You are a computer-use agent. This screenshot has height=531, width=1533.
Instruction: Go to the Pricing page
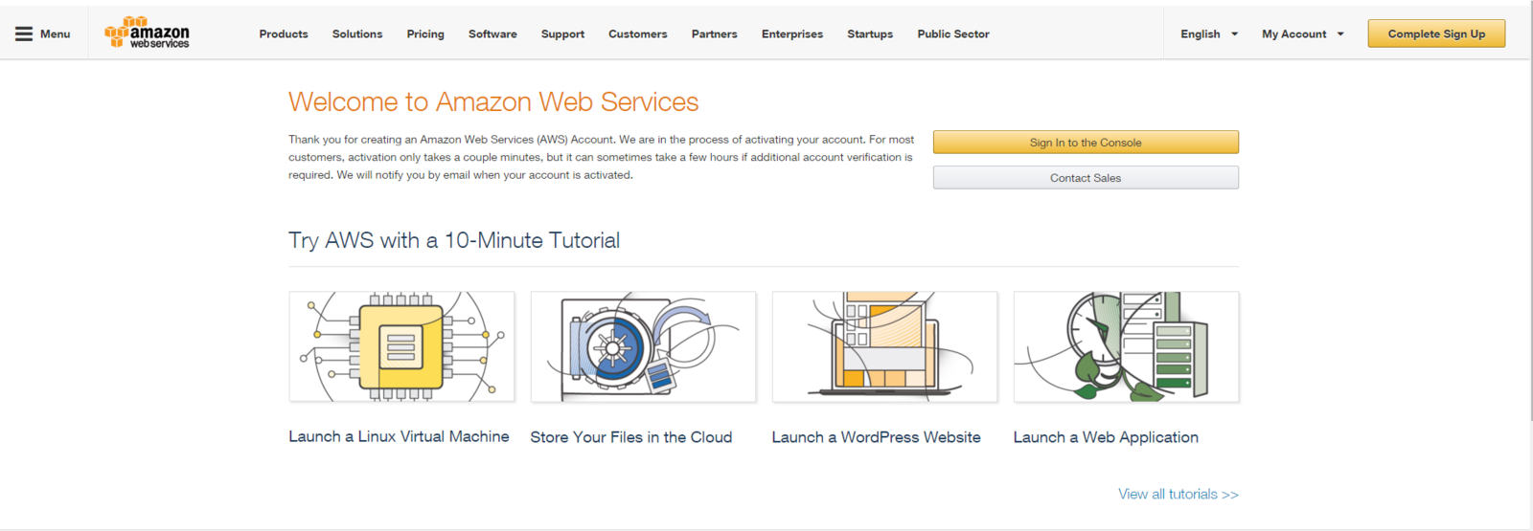point(425,34)
